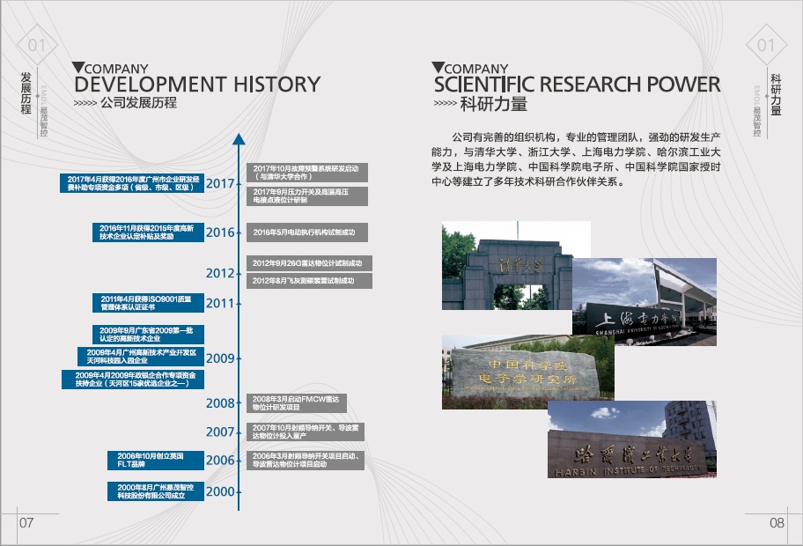Click page number 08 in the corner

pyautogui.click(x=776, y=522)
